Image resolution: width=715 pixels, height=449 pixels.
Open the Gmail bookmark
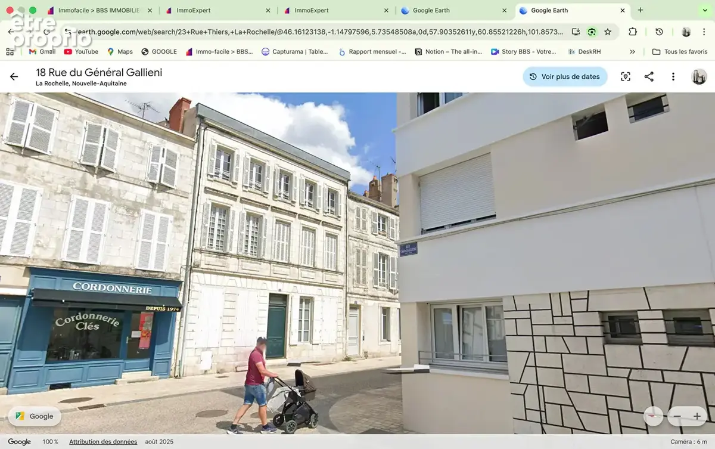[x=42, y=52]
